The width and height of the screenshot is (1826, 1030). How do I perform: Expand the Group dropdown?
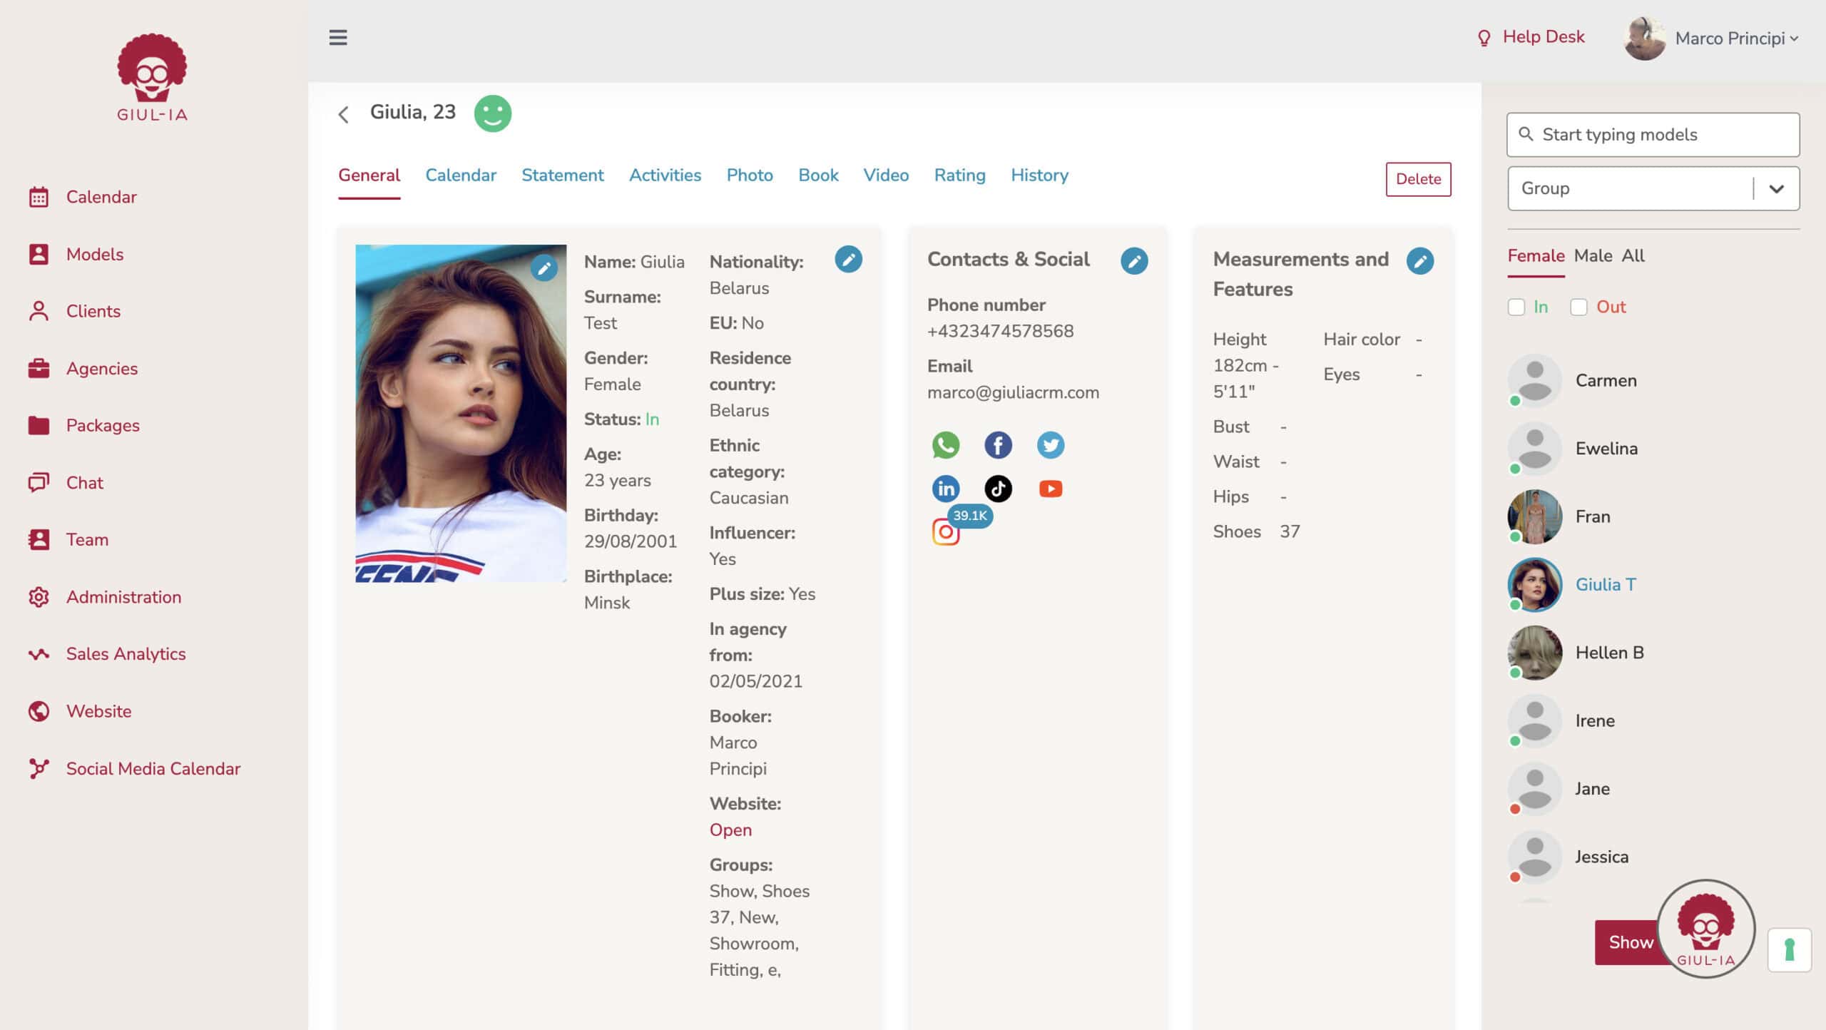click(x=1653, y=188)
